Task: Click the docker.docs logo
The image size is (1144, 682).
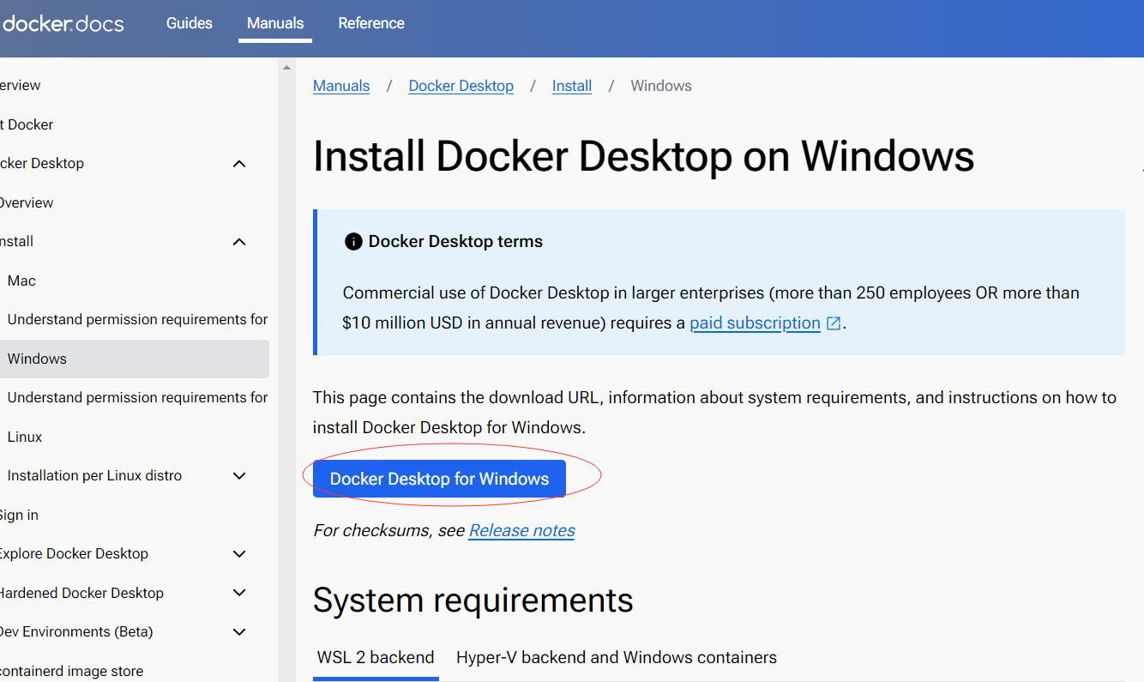Action: point(63,23)
